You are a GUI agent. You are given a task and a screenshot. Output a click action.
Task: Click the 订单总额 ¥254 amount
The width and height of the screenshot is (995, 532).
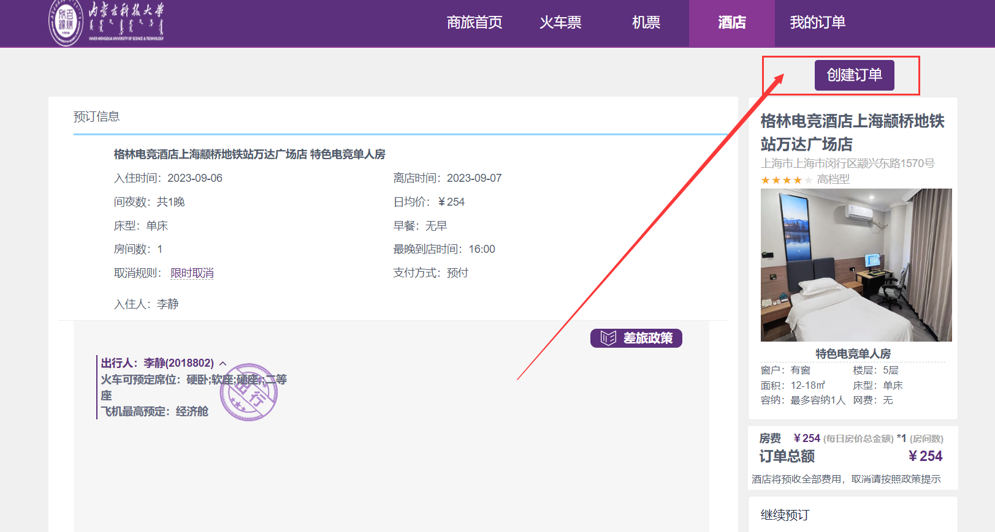[x=925, y=456]
